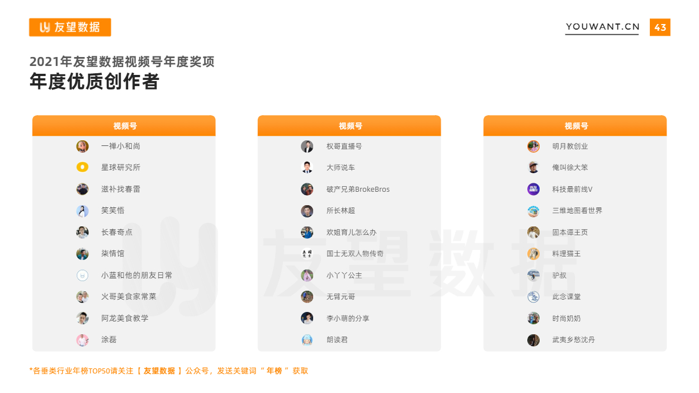This screenshot has width=699, height=393.
Task: Select the text 无臂元哥
Action: tap(341, 297)
